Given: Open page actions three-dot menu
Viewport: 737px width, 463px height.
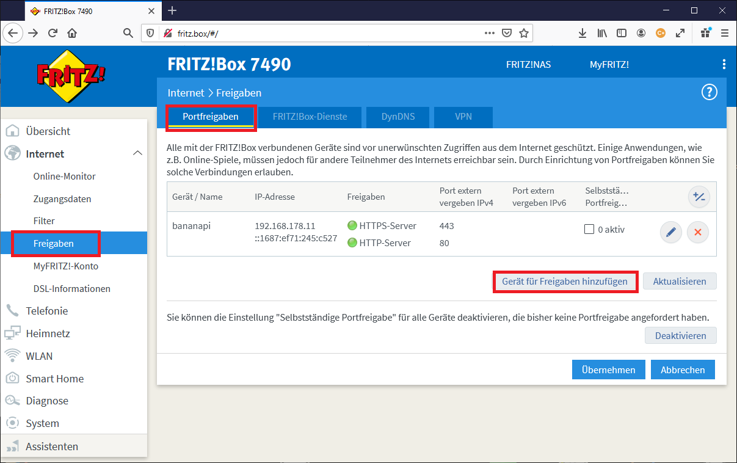Looking at the screenshot, I should tap(490, 33).
